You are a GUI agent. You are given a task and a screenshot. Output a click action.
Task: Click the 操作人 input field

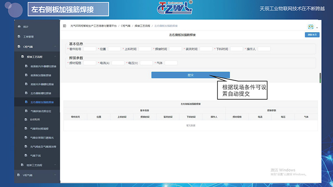[x=264, y=49]
